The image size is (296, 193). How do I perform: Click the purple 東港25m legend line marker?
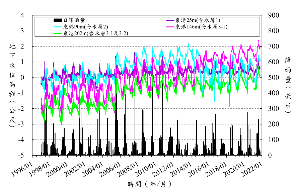(x=170, y=20)
